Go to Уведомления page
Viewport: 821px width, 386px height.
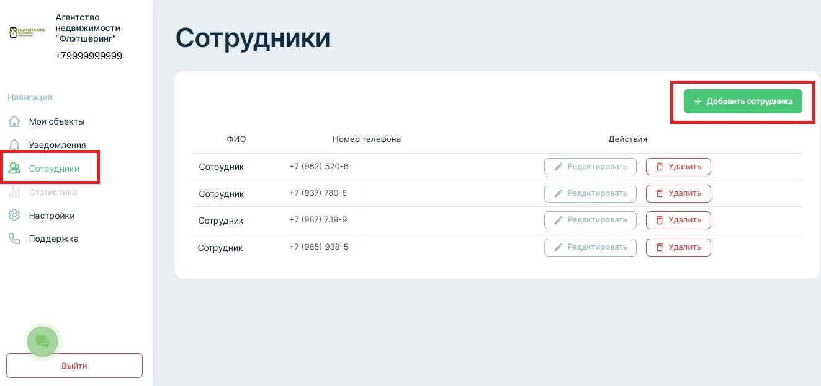57,145
